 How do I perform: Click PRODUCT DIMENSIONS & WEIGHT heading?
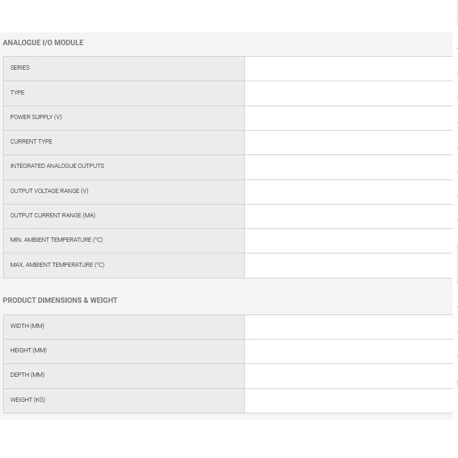click(x=60, y=300)
